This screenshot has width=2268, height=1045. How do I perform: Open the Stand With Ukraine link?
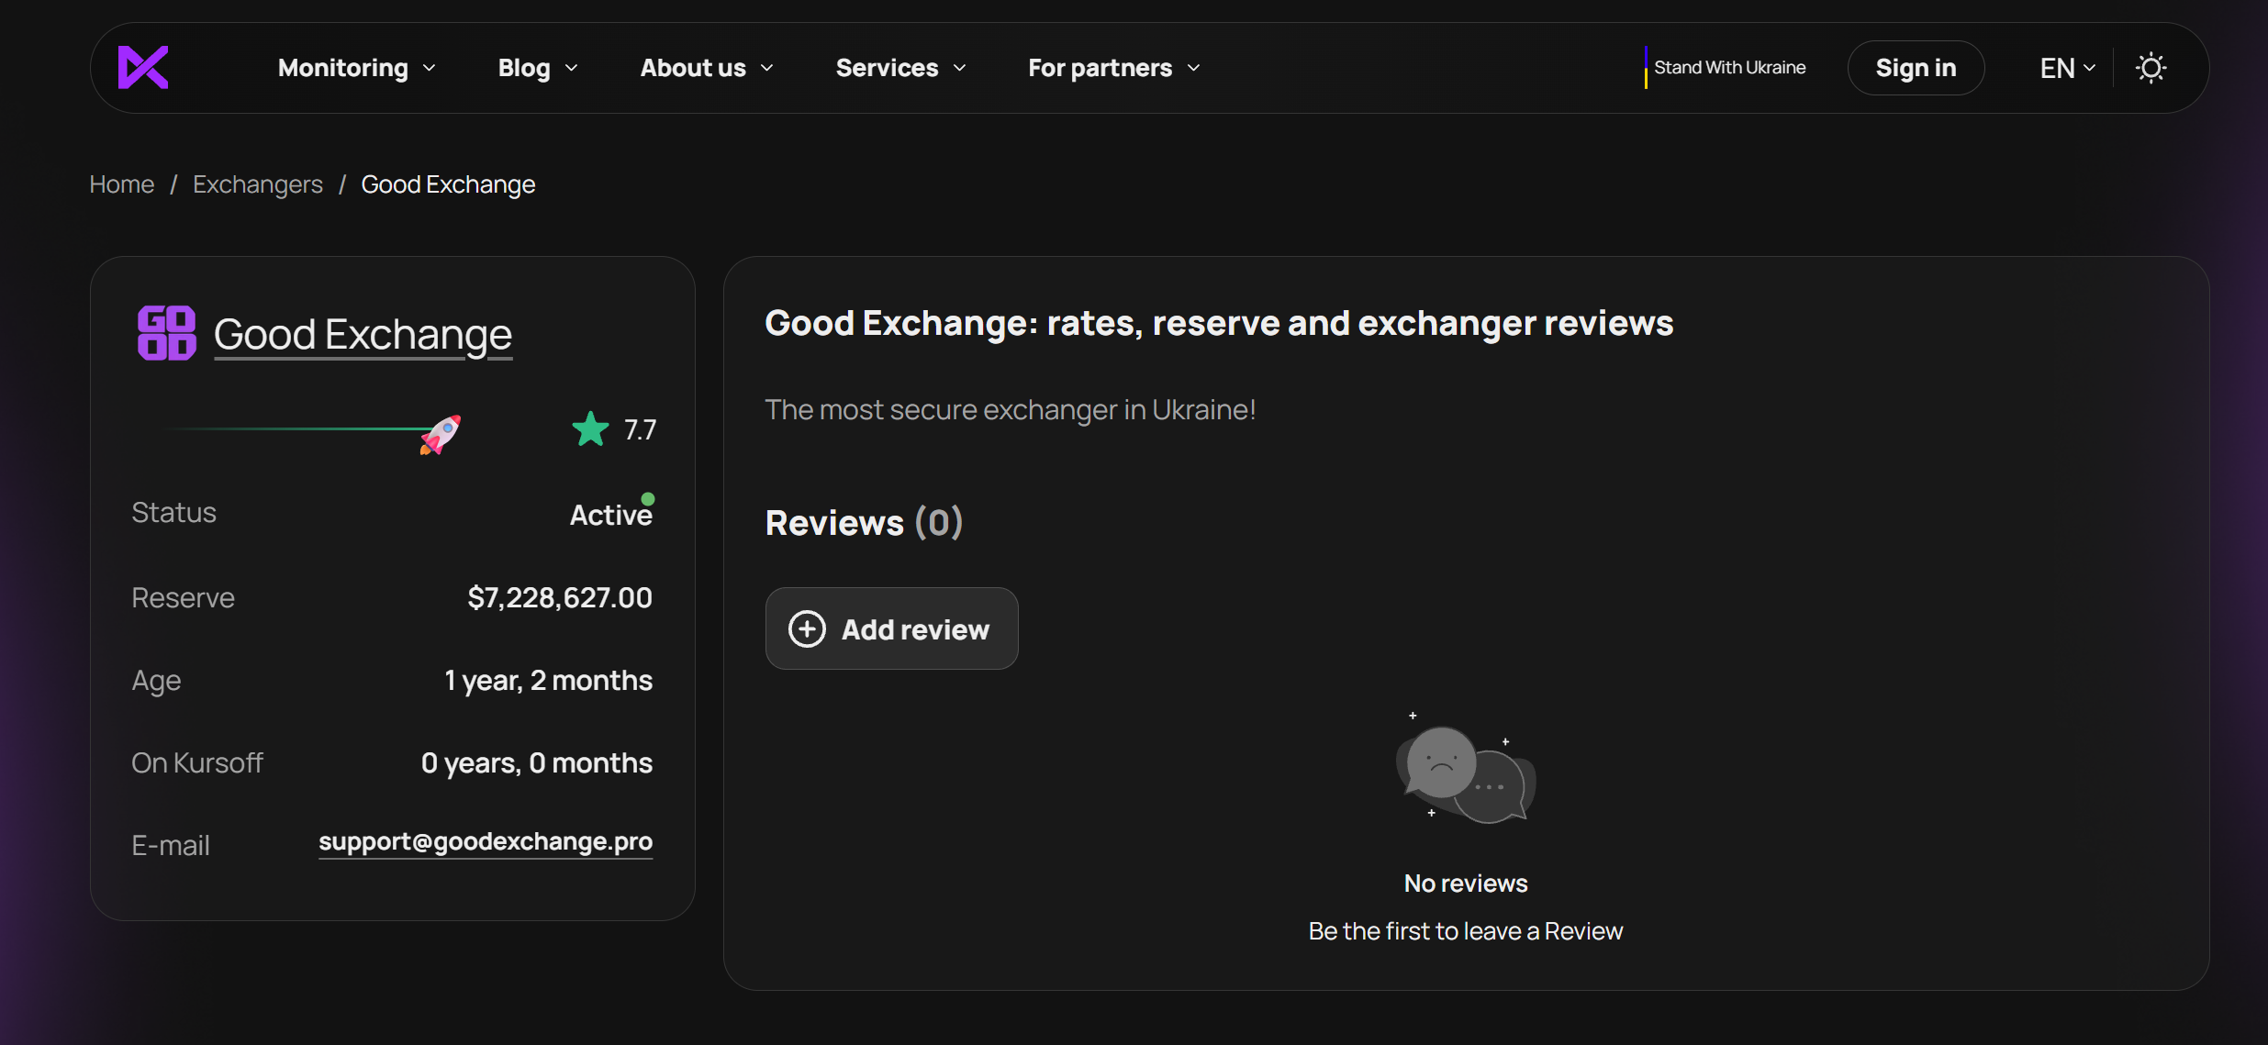[1726, 68]
